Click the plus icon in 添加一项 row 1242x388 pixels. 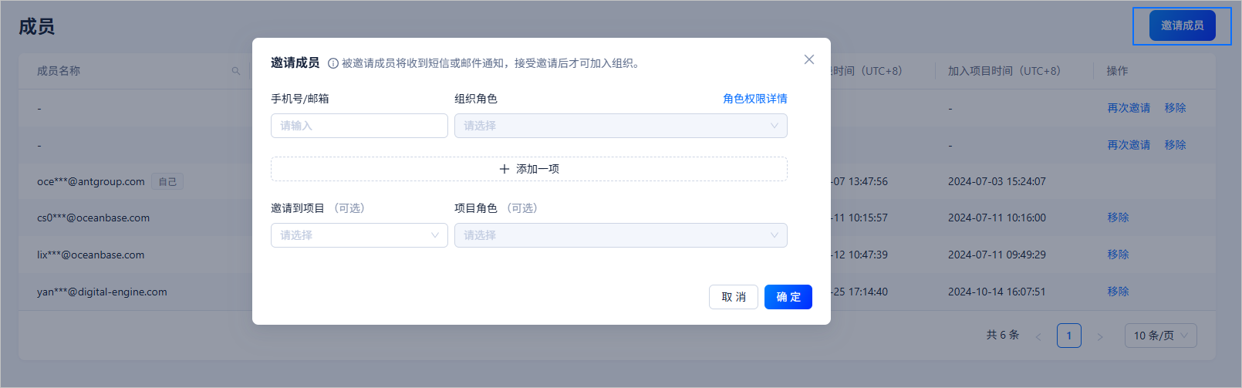[505, 169]
